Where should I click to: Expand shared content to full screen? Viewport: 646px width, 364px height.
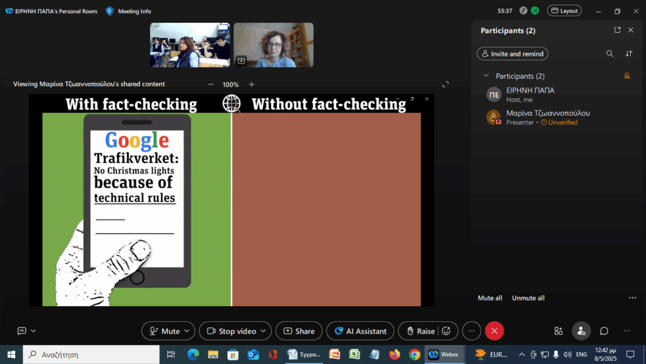pyautogui.click(x=445, y=84)
